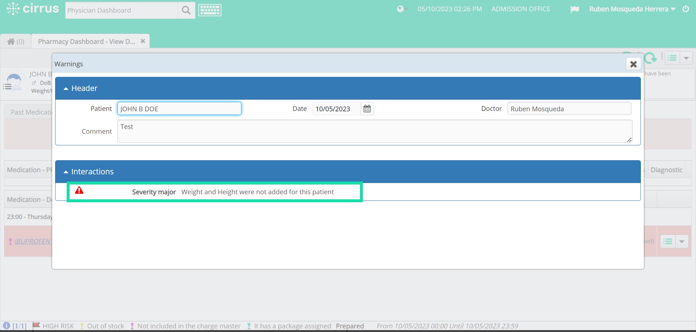Click the power/logout icon
Viewport: 696px width, 332px height.
[686, 9]
